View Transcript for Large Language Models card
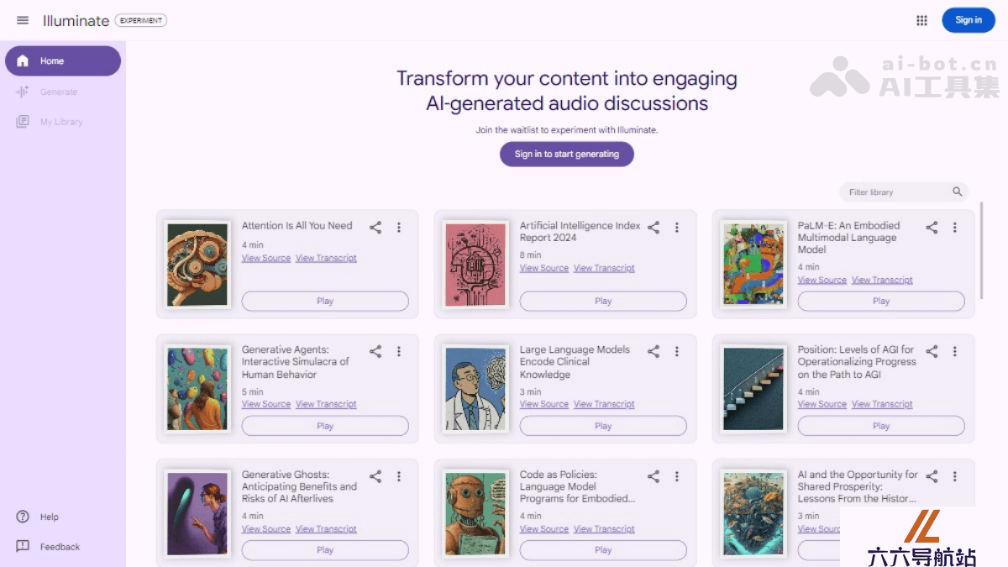 tap(604, 405)
